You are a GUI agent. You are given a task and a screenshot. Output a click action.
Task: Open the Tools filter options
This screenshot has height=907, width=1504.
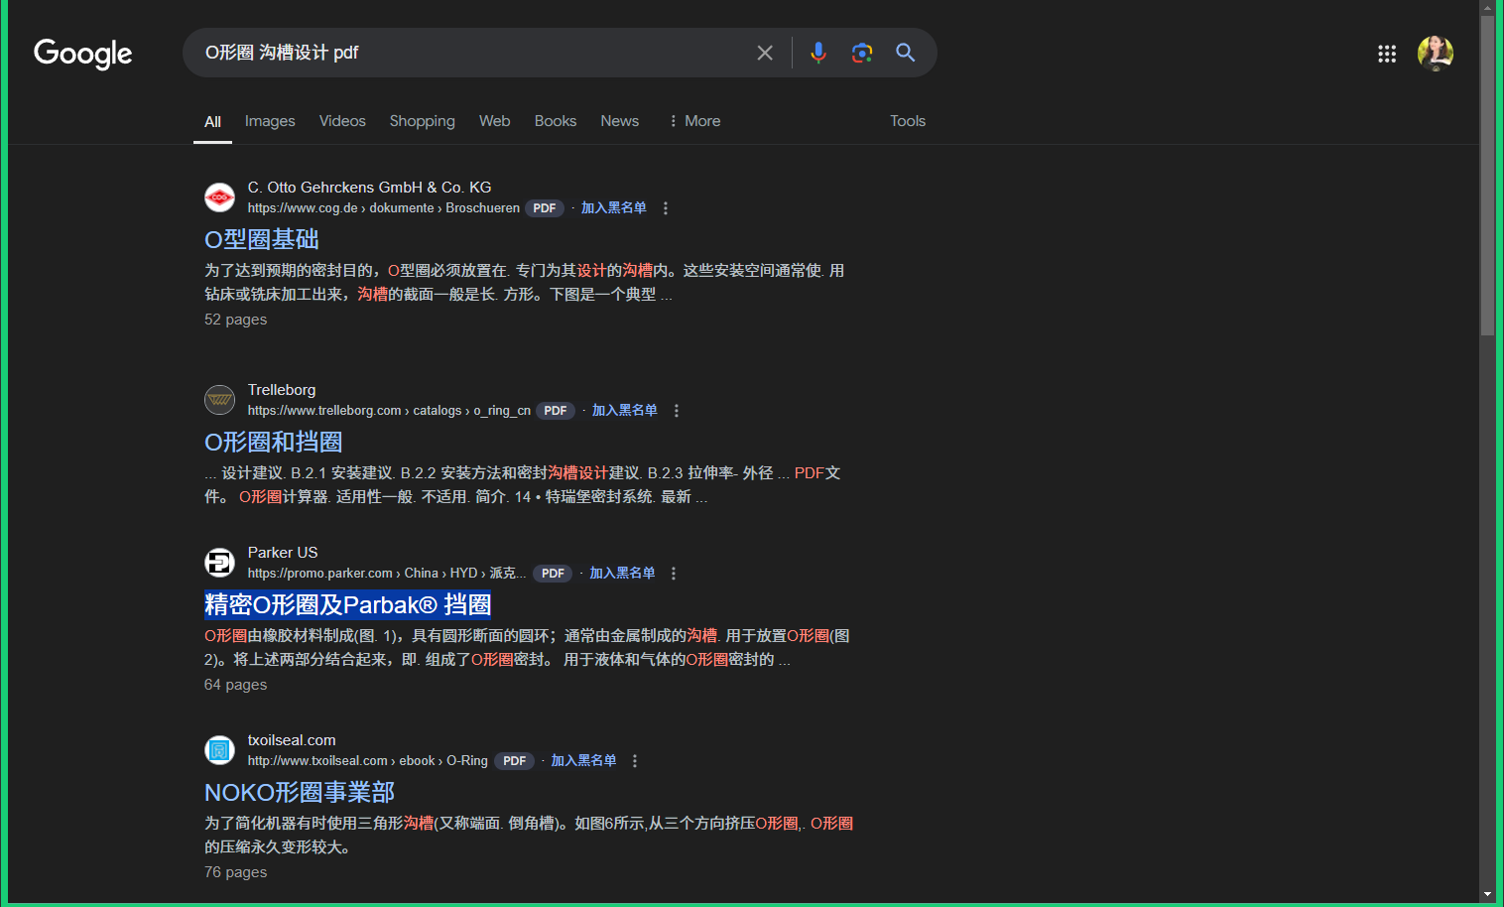(907, 121)
